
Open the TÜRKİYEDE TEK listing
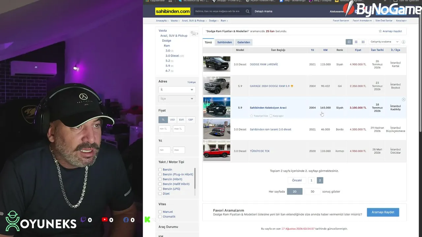click(x=260, y=151)
